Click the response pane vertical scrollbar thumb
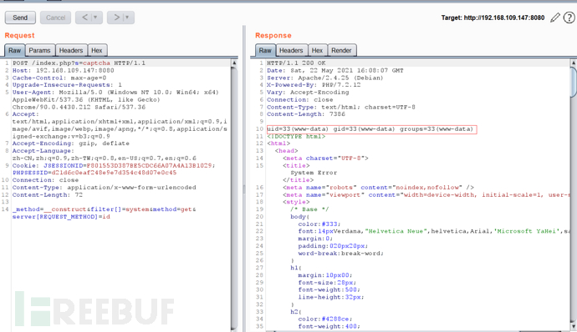The width and height of the screenshot is (577, 332). coord(574,83)
